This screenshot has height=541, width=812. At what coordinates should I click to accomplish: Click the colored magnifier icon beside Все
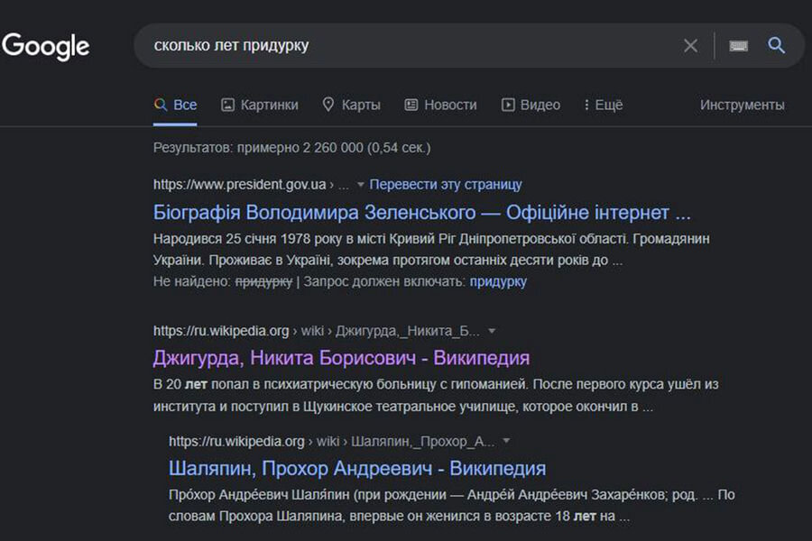pos(161,105)
